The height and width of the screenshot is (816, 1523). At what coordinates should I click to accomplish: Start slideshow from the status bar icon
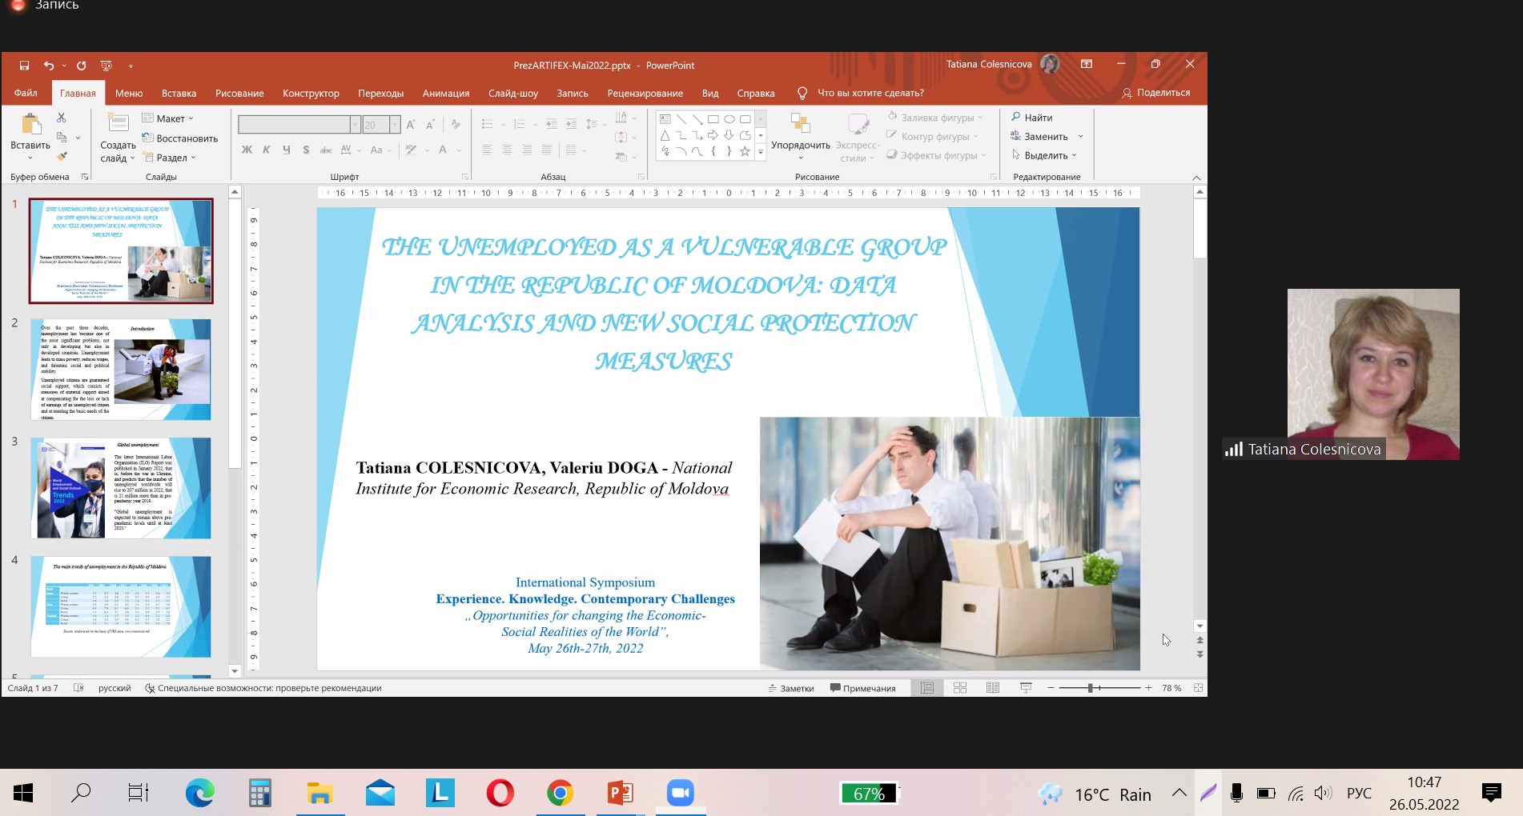tap(1026, 688)
